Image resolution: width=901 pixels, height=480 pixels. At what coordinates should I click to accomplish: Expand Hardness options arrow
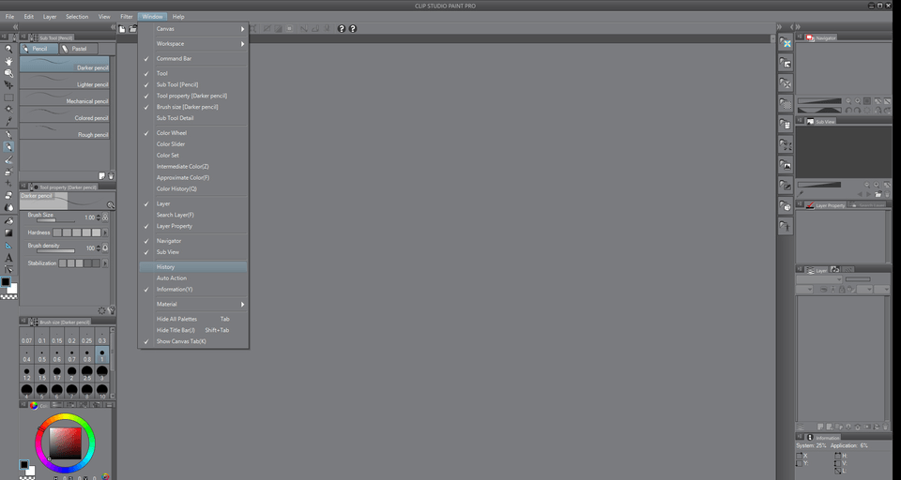(104, 232)
